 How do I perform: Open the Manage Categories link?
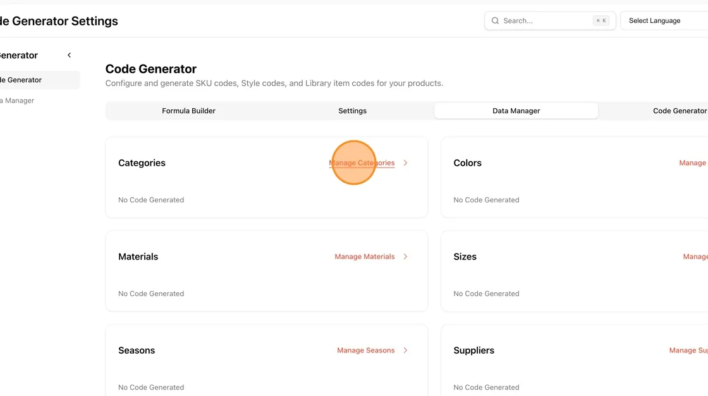click(x=362, y=163)
